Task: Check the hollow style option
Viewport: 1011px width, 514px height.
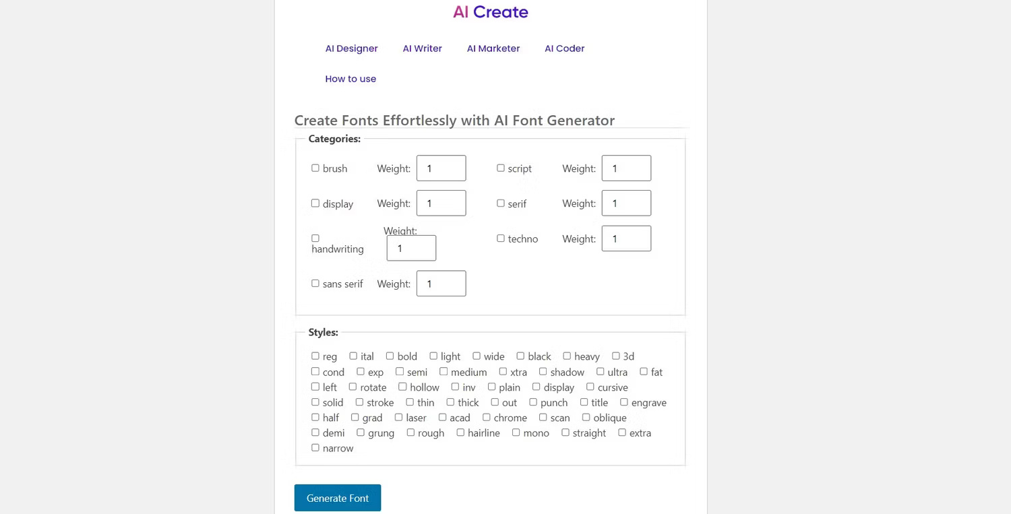Action: click(x=404, y=387)
